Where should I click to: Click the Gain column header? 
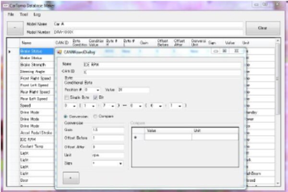[144, 43]
